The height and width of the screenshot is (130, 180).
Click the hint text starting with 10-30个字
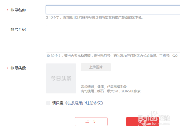(112, 56)
